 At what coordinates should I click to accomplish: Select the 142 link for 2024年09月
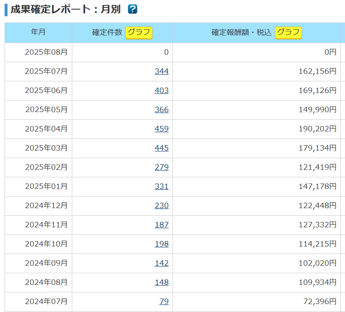(161, 263)
